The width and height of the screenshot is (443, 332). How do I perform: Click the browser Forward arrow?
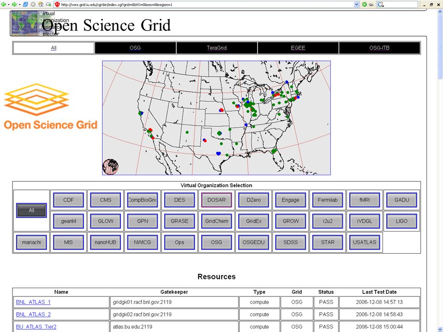pos(14,5)
